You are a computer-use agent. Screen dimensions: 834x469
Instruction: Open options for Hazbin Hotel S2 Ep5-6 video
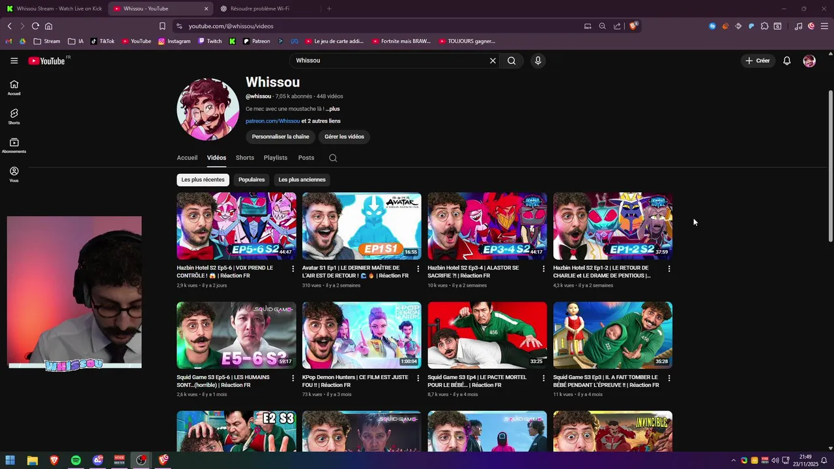click(293, 268)
